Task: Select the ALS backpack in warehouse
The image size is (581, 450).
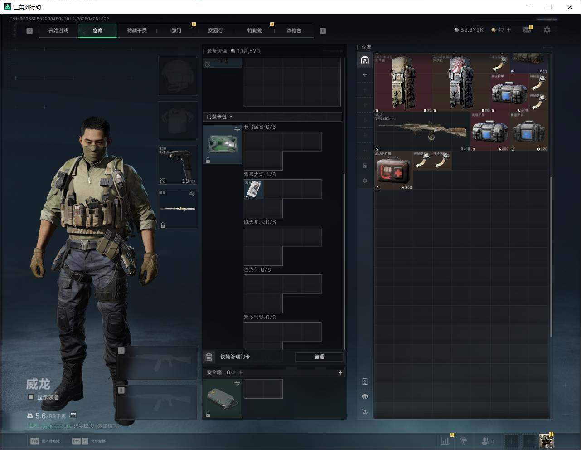Action: (x=461, y=83)
